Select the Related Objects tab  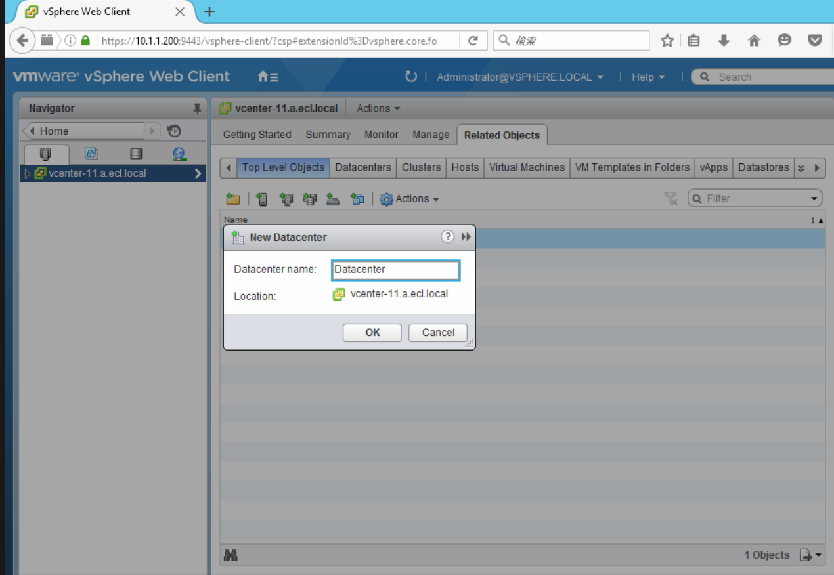click(x=502, y=135)
